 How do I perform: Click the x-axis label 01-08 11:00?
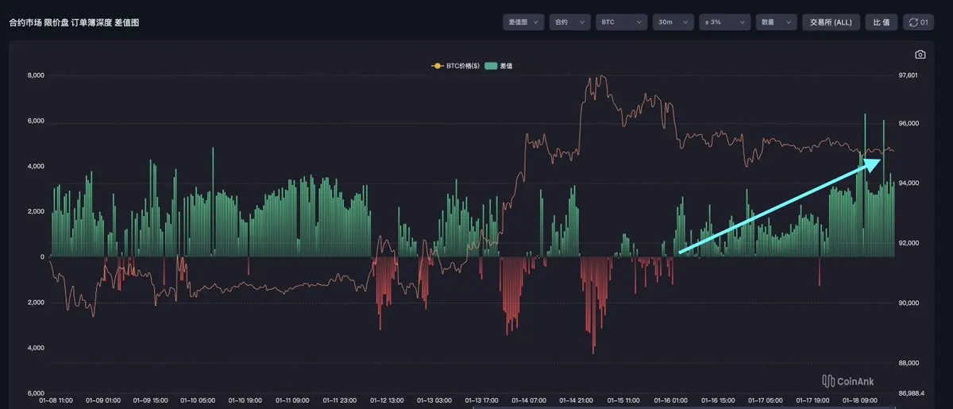(56, 402)
